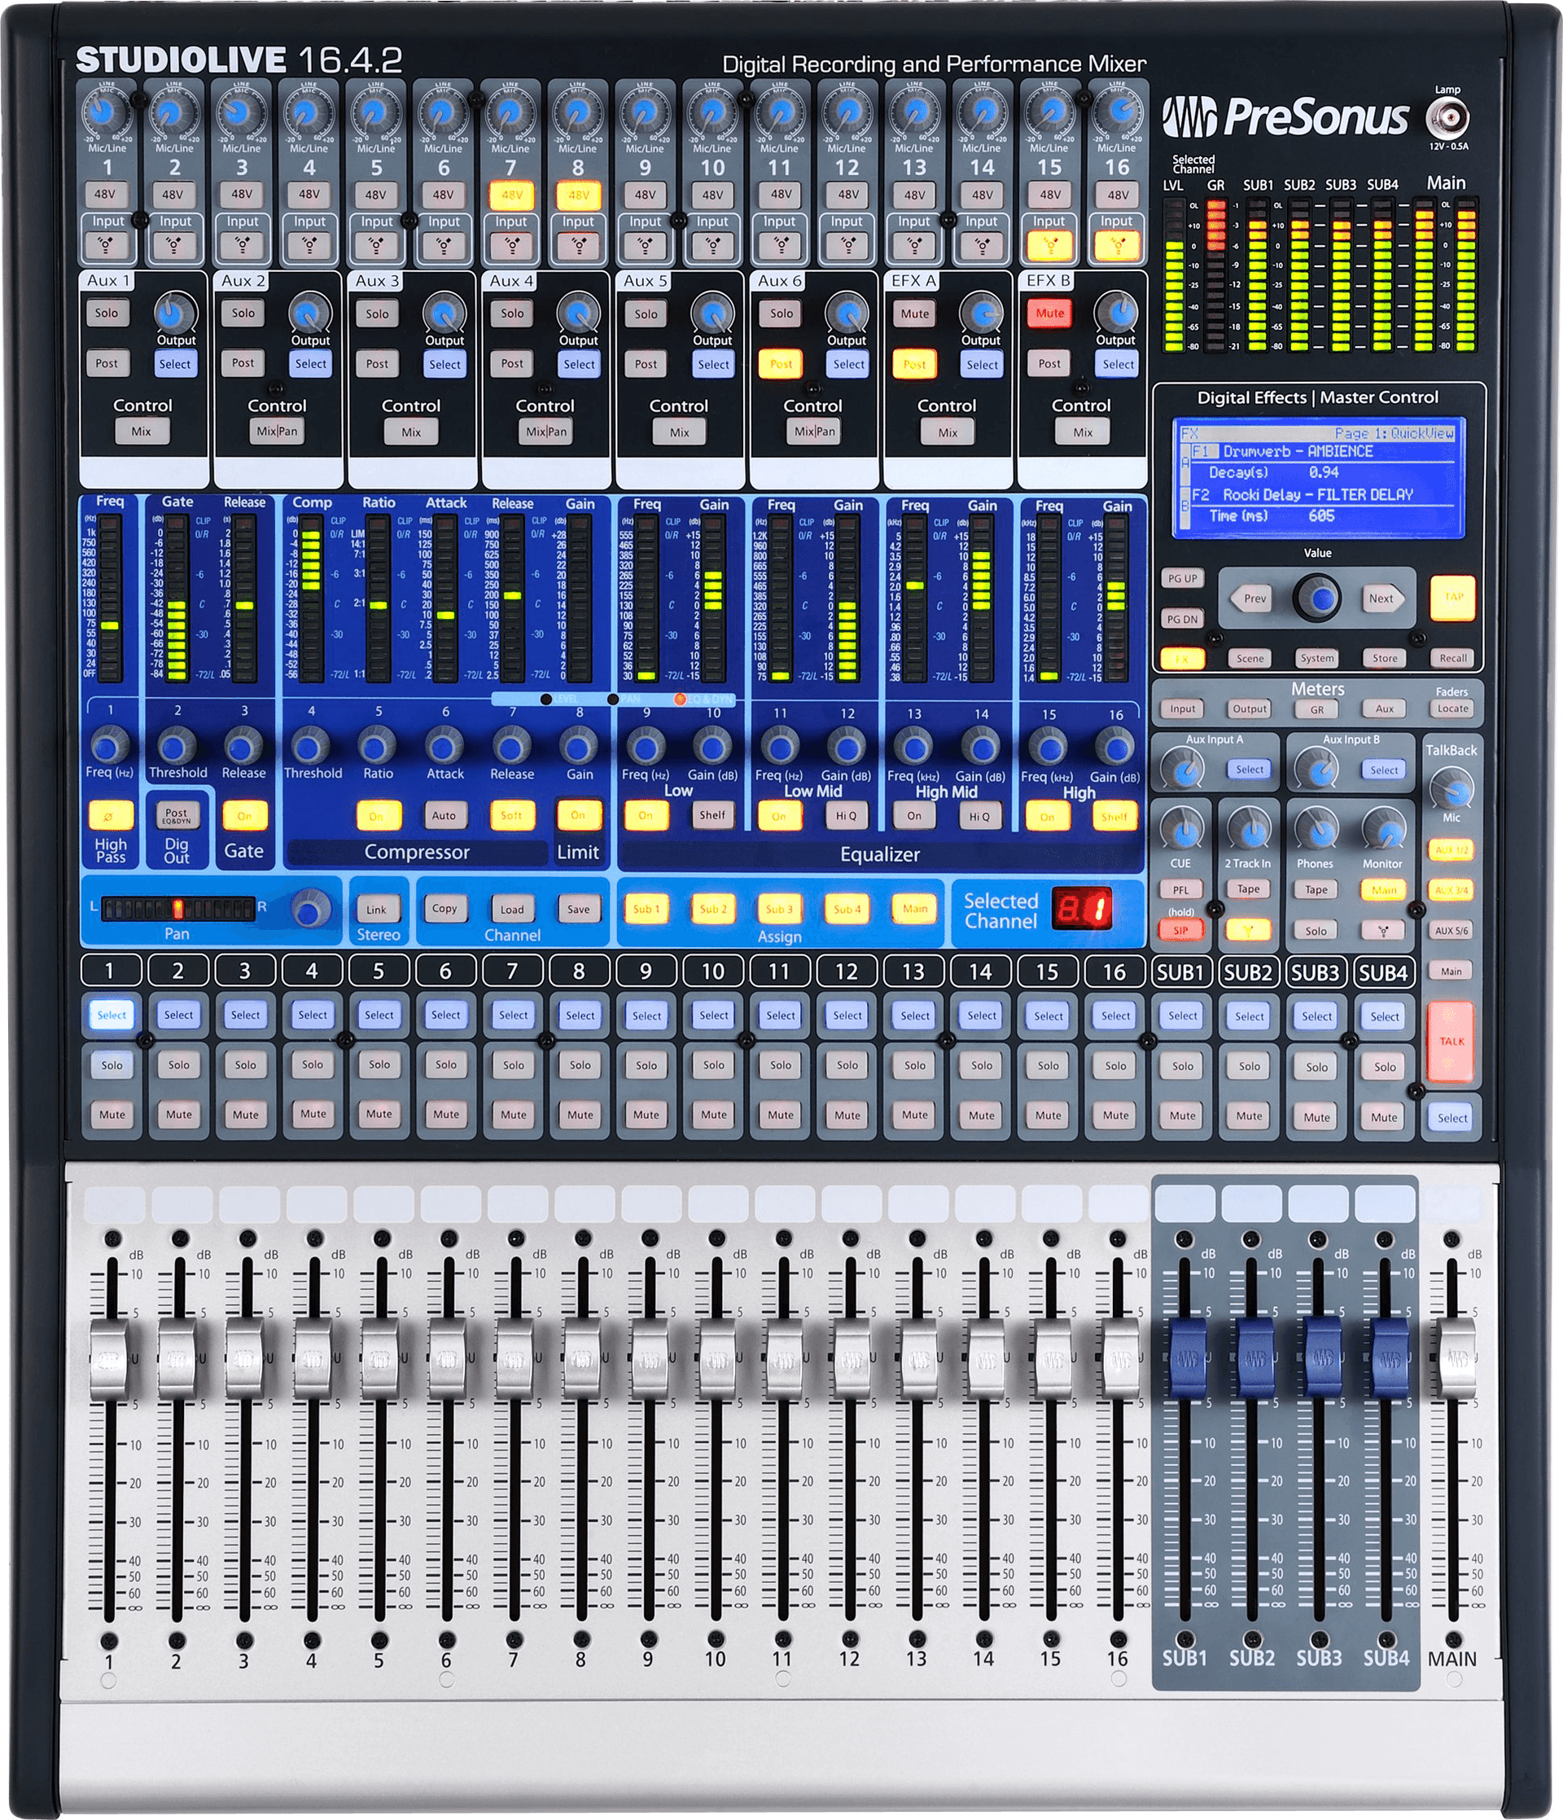
Task: Switch Meters to Output view
Action: pos(1250,708)
